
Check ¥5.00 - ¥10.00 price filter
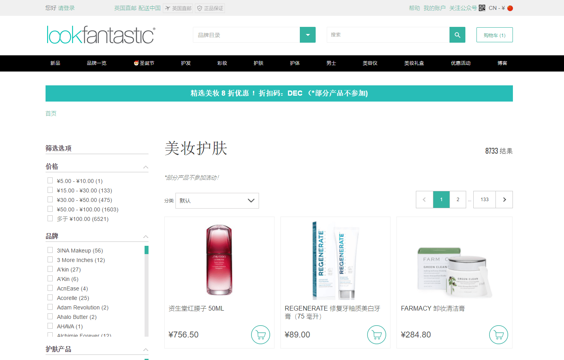(50, 180)
